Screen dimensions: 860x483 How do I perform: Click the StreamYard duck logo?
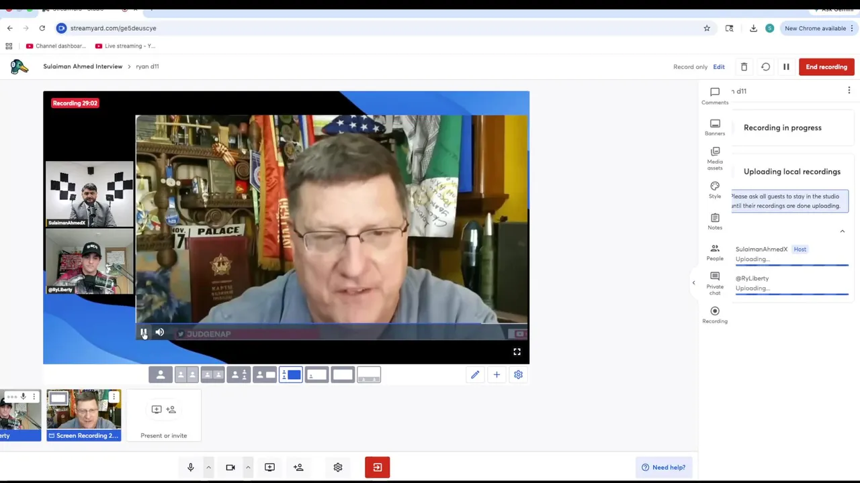coord(19,66)
